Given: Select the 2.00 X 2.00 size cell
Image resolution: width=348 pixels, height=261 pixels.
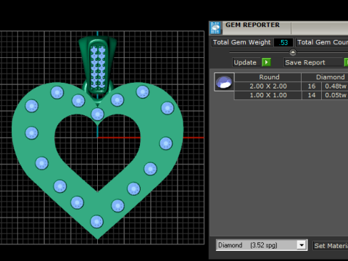Looking at the screenshot, I should pos(268,86).
